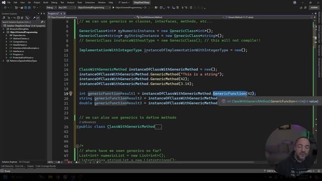Open the Tools menu

79,3
